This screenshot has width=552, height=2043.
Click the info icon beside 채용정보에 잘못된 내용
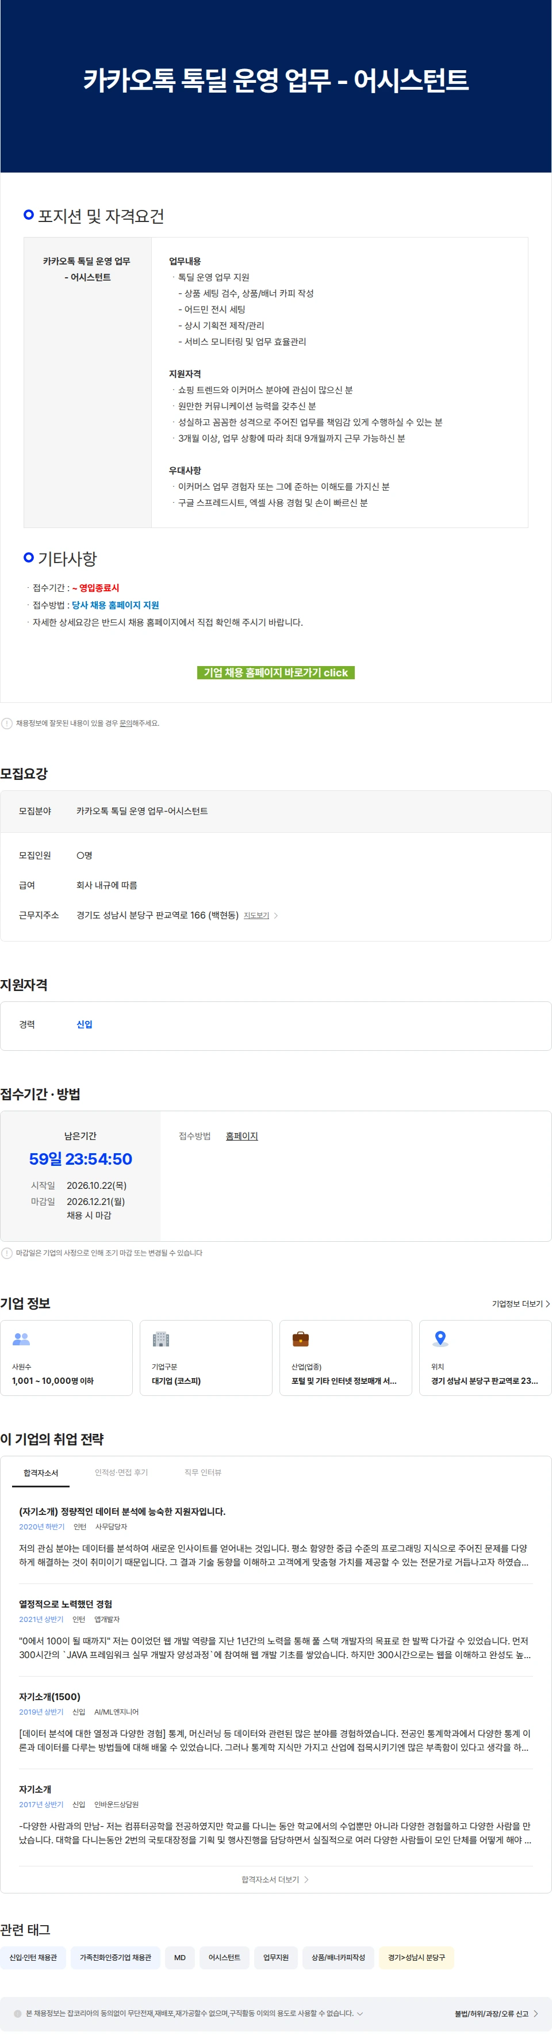[x=7, y=724]
